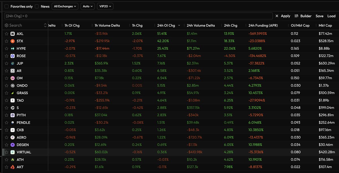
Task: Click the JUP token logo
Action: pyautogui.click(x=12, y=63)
